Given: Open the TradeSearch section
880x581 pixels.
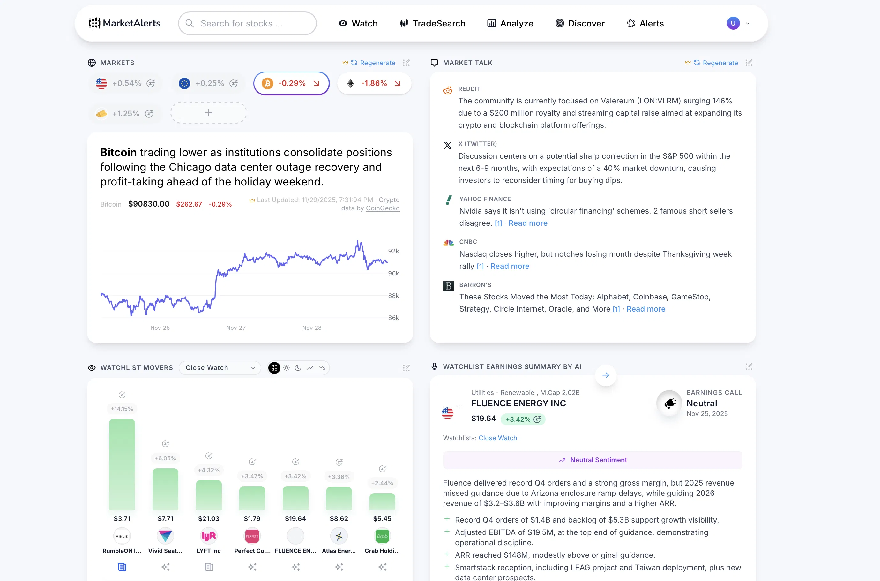Looking at the screenshot, I should tap(432, 23).
